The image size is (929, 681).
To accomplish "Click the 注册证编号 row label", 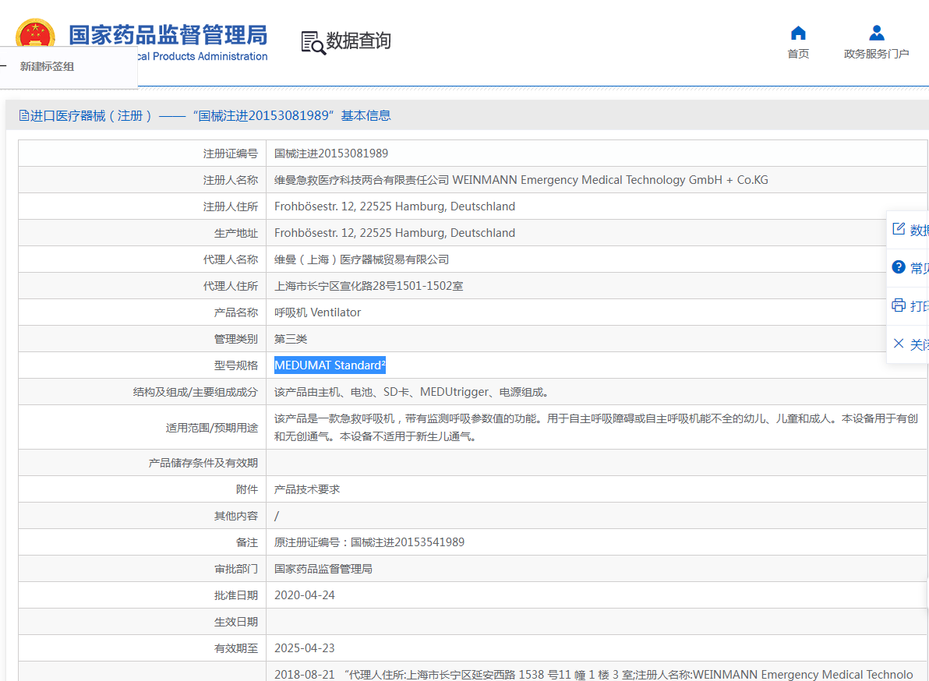I will tap(231, 153).
